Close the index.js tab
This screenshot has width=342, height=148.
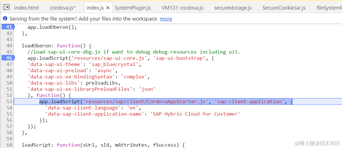tap(108, 8)
